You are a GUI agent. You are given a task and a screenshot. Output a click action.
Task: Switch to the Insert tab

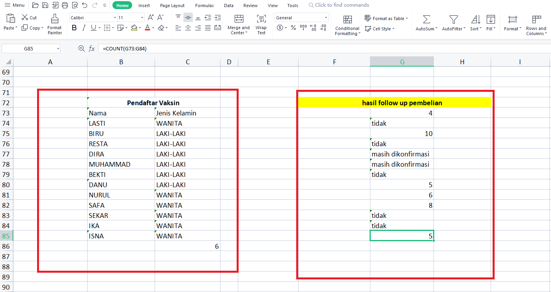pos(144,6)
